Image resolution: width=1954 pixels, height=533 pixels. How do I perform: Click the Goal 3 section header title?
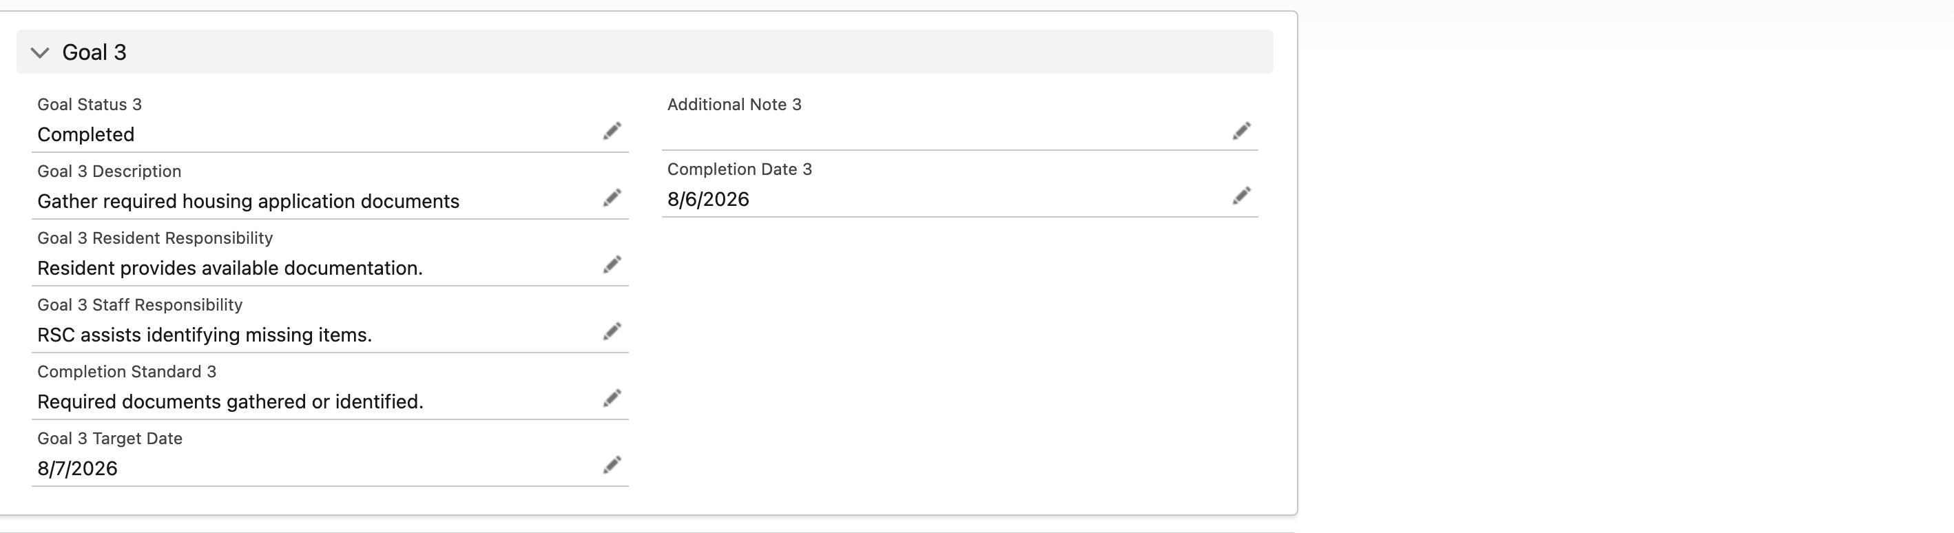coord(94,52)
